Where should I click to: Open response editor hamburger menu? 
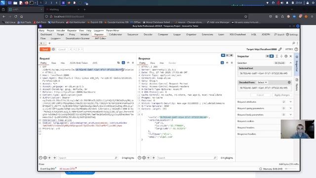[232, 63]
